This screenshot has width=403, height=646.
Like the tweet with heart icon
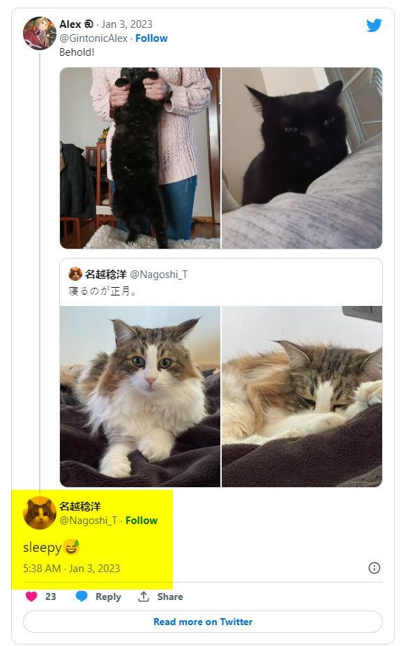tap(31, 597)
